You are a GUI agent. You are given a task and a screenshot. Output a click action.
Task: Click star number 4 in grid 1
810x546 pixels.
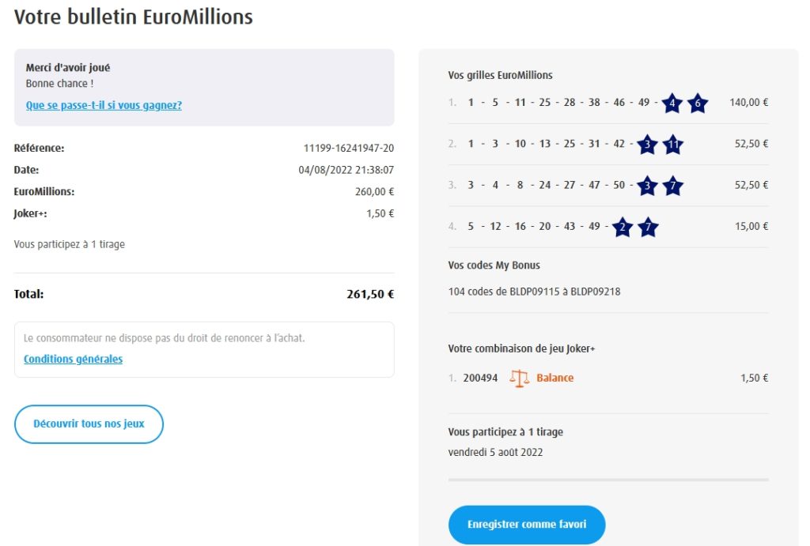[x=672, y=103]
